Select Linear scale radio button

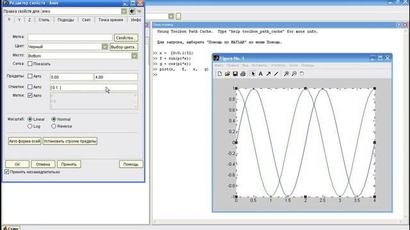click(x=30, y=119)
